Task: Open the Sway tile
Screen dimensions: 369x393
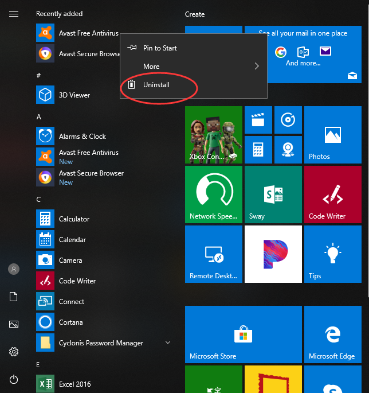Action: coord(273,194)
